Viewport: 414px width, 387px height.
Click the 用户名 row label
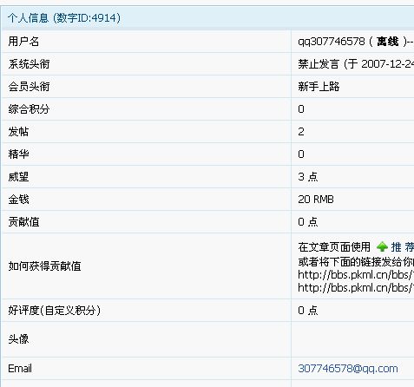(x=23, y=42)
